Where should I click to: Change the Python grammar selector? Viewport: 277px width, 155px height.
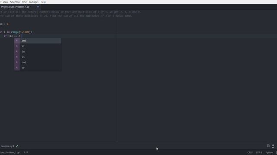point(269,152)
